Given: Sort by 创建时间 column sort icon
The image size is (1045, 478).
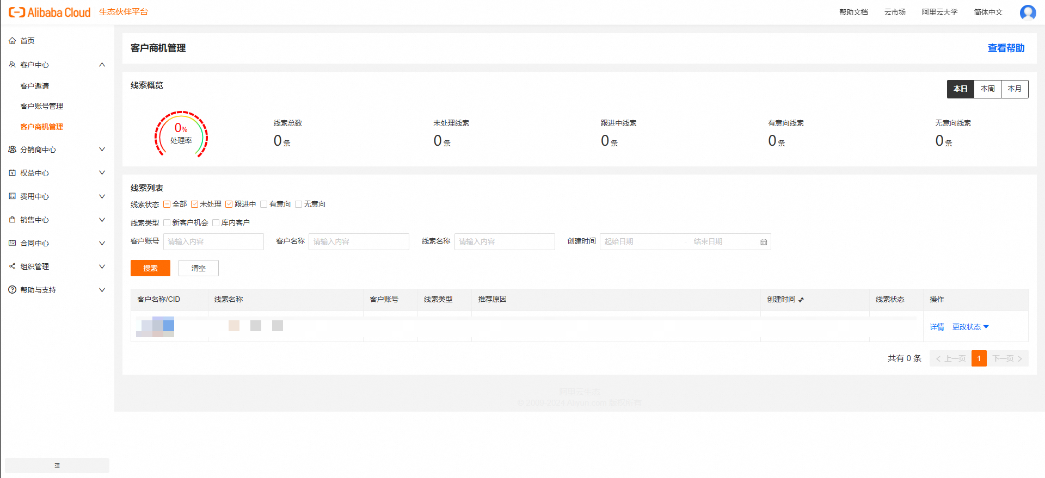Looking at the screenshot, I should coord(801,300).
